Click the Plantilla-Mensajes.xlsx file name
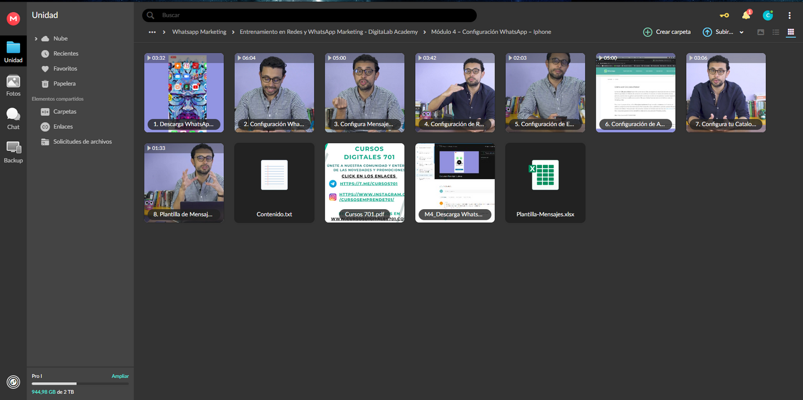 click(x=545, y=214)
